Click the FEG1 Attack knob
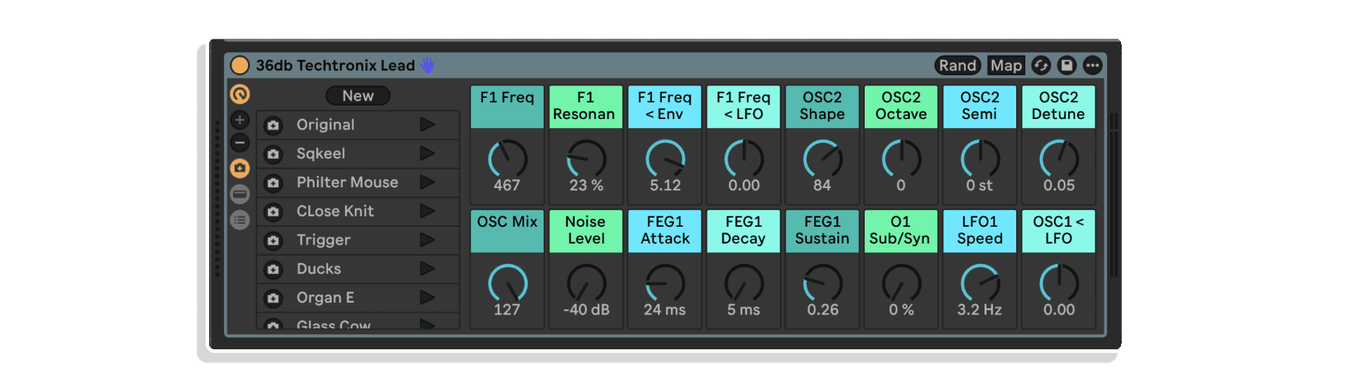Viewport: 1352px width, 388px height. click(665, 284)
